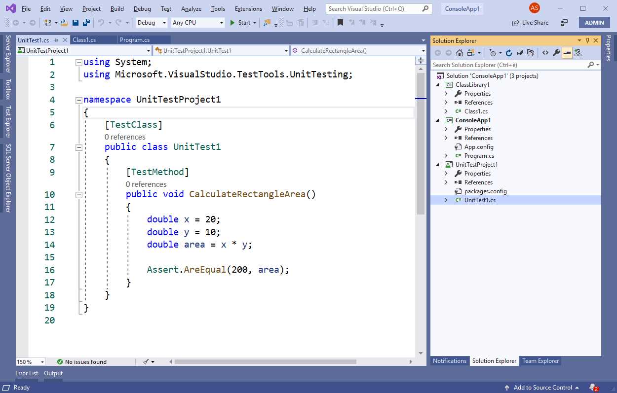Open the CalculateRectangleArea member dropdown
Image resolution: width=617 pixels, height=393 pixels.
(x=424, y=50)
